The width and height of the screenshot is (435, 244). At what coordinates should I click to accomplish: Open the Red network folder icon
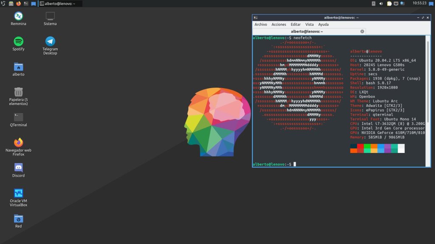click(x=18, y=219)
